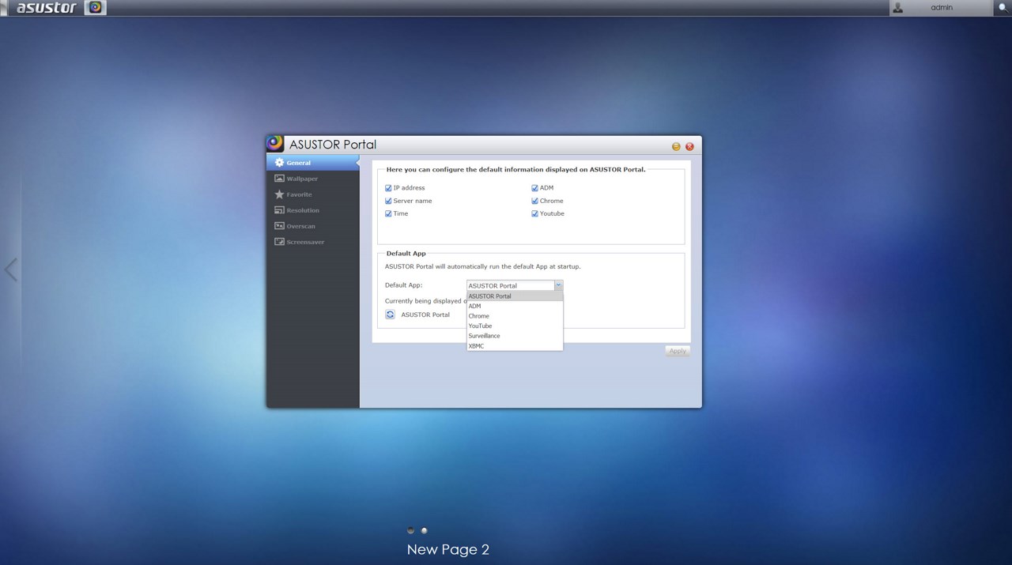Click the Apply button
This screenshot has width=1012, height=565.
click(x=678, y=351)
